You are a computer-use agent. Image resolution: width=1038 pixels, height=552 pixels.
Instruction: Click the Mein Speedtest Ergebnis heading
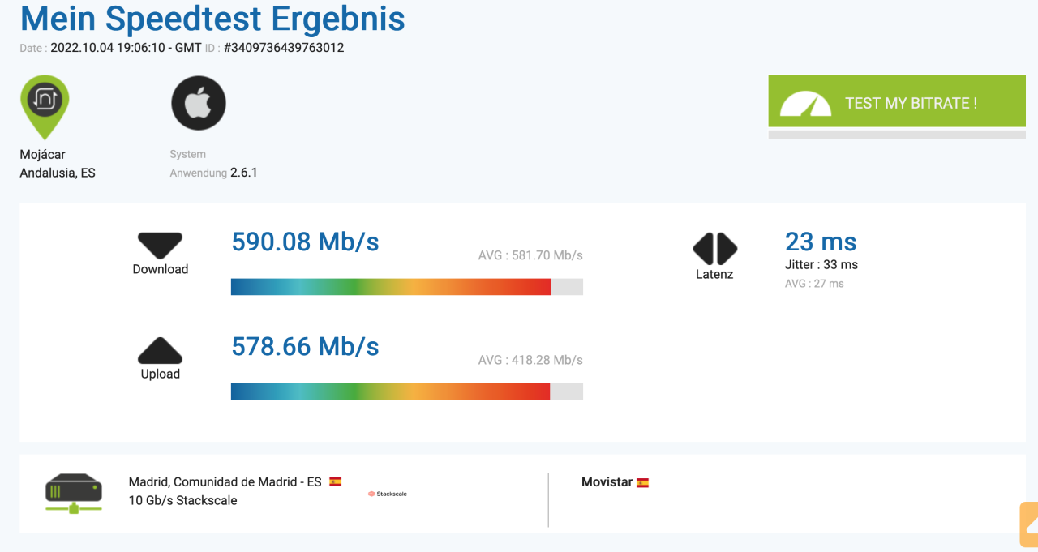point(212,19)
